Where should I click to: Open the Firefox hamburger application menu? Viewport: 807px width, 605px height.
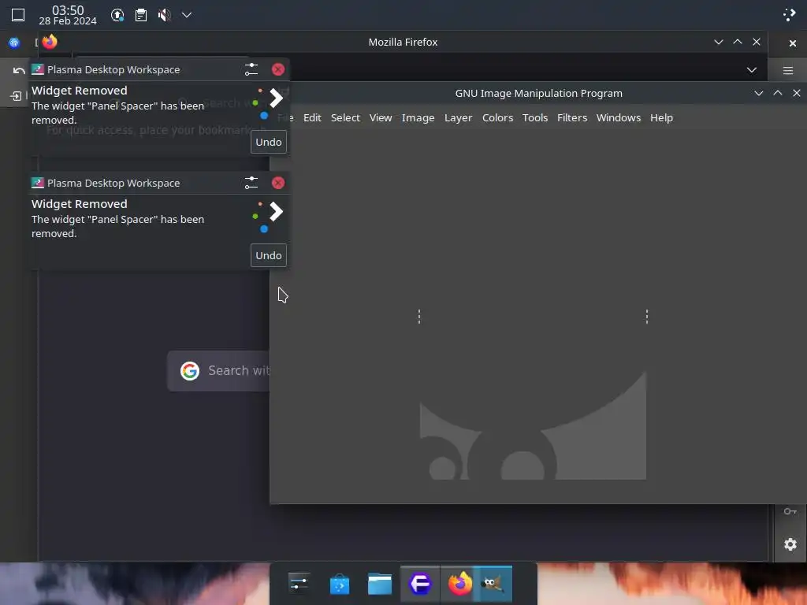(x=788, y=70)
